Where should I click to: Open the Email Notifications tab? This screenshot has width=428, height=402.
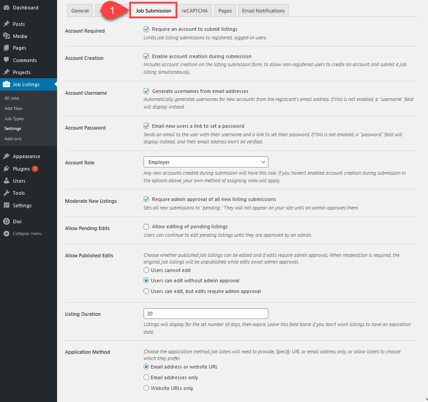tap(263, 10)
